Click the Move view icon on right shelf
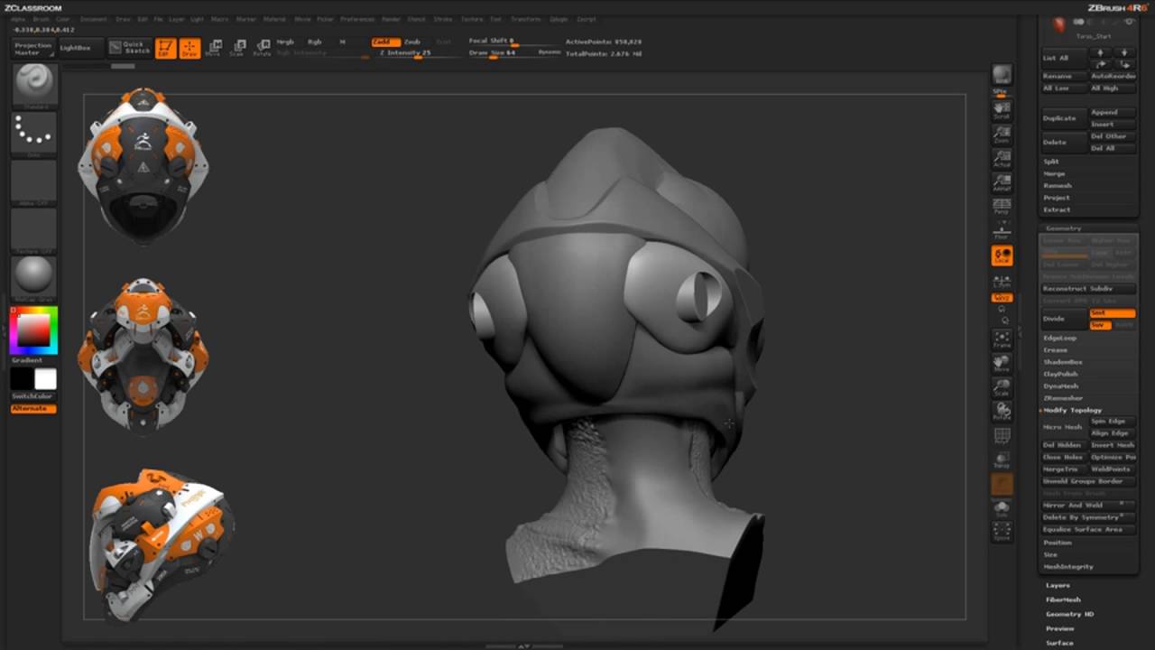This screenshot has width=1155, height=650. [1002, 364]
